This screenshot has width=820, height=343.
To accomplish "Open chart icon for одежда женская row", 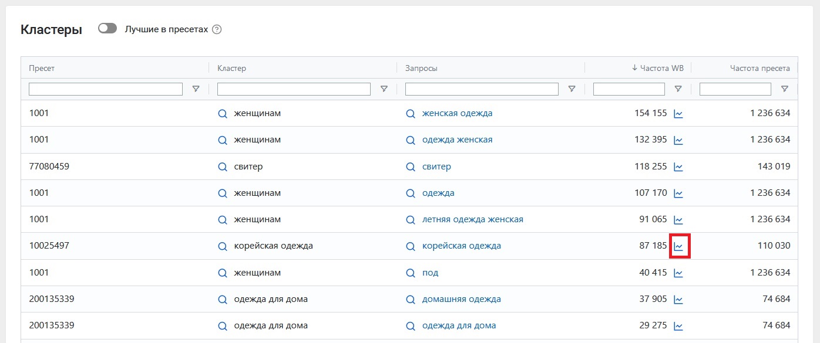I will (678, 140).
